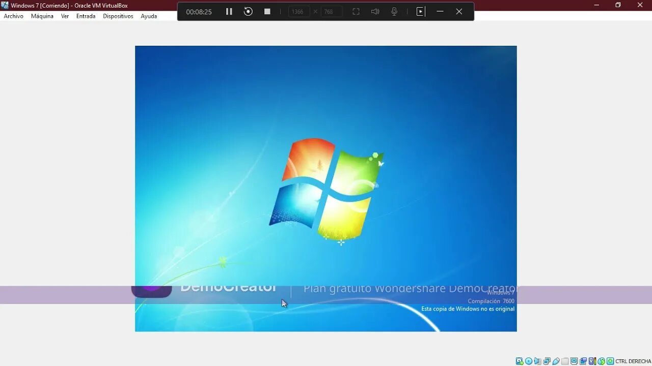Click the USB devices status icon
This screenshot has width=652, height=366.
tap(556, 361)
